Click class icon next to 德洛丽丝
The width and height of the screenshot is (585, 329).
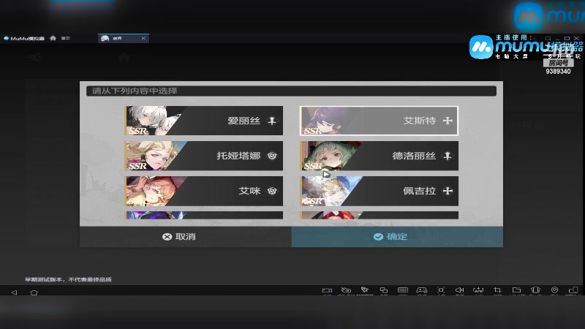(x=448, y=156)
